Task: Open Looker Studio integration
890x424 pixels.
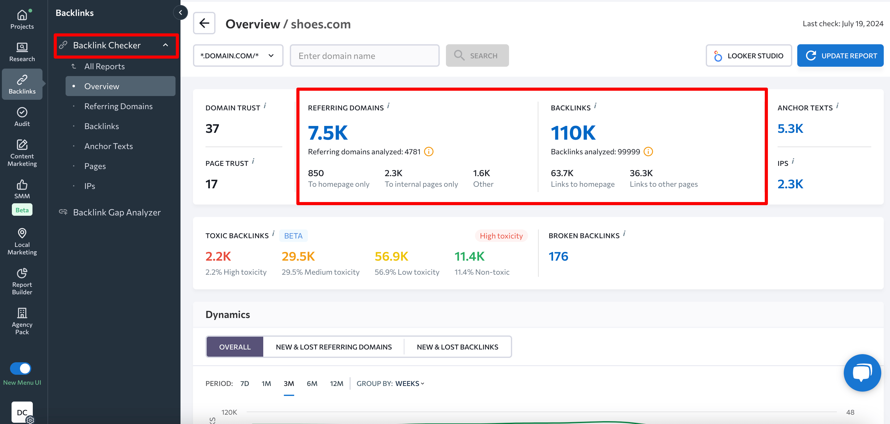Action: [749, 55]
